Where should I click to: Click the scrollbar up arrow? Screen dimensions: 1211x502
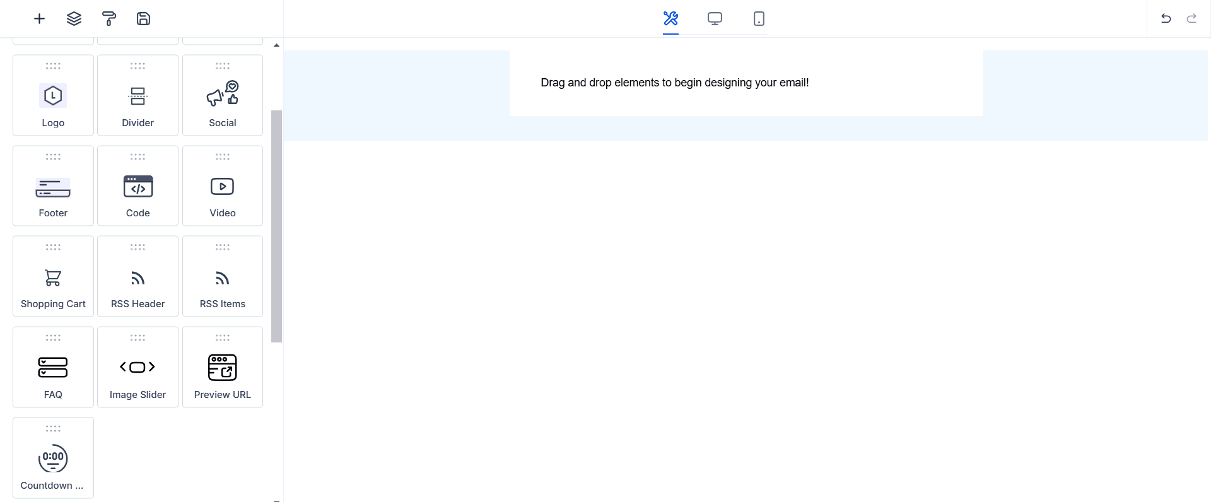pyautogui.click(x=276, y=45)
